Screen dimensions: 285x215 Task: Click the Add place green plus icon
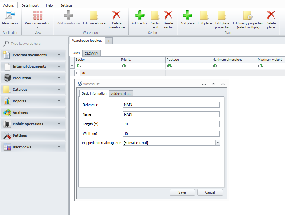[x=187, y=15]
